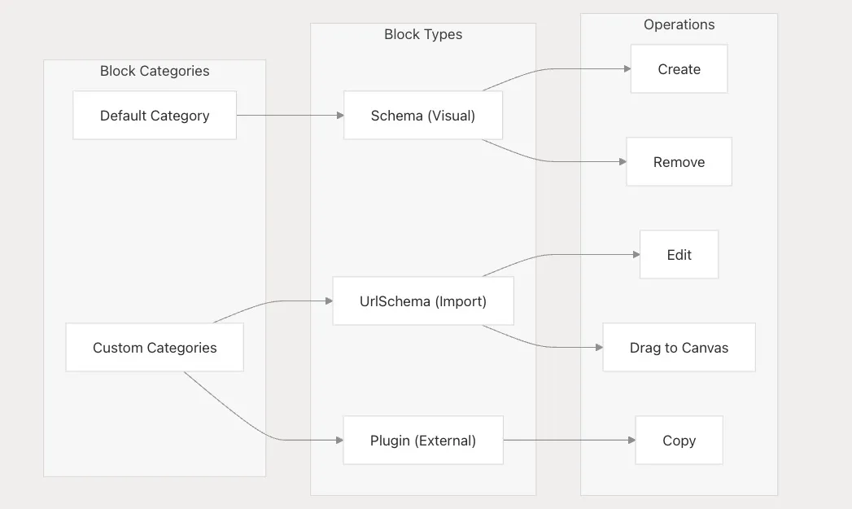Click the Default Category node

coord(155,116)
